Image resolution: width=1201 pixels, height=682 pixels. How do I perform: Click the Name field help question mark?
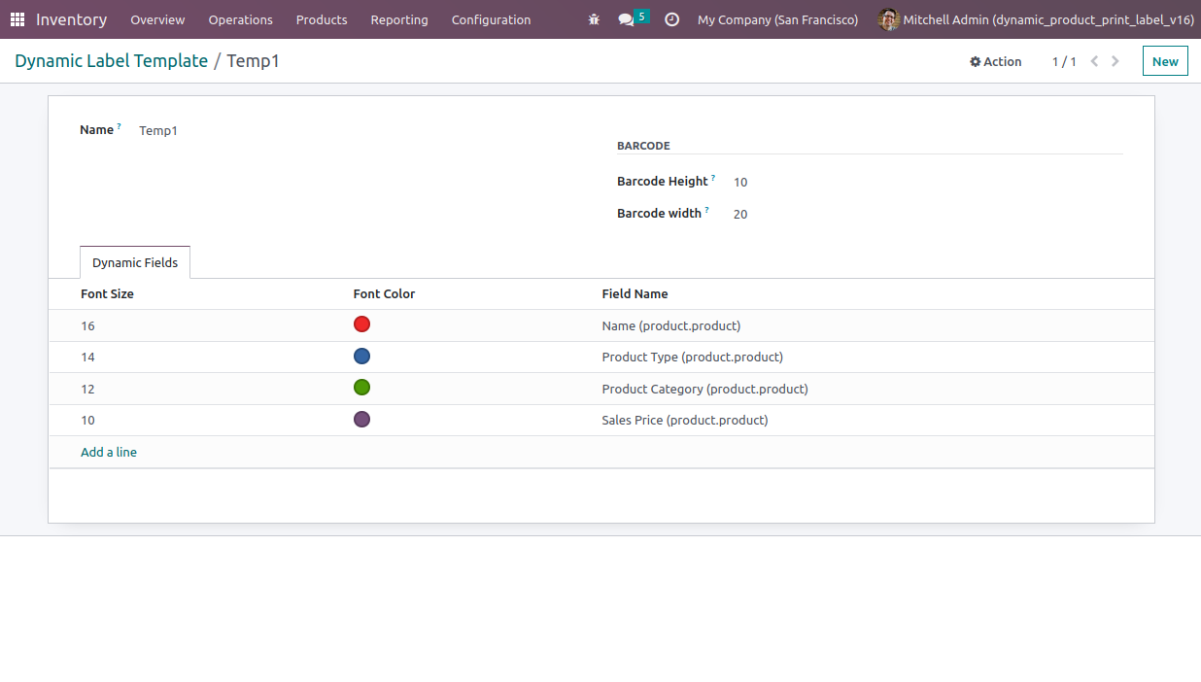pos(120,126)
